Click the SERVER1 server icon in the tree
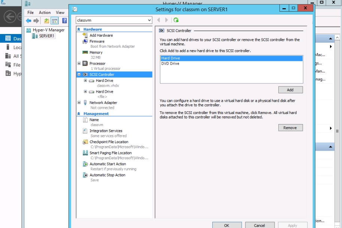 (x=35, y=36)
